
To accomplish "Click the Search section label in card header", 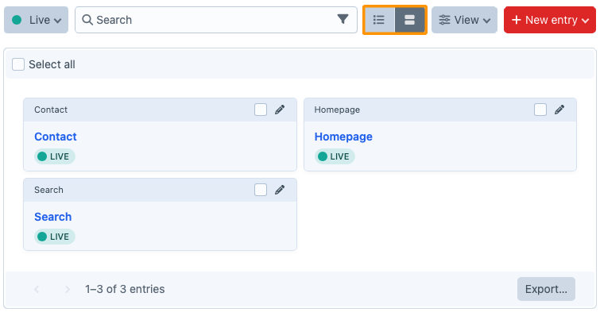I will (48, 190).
